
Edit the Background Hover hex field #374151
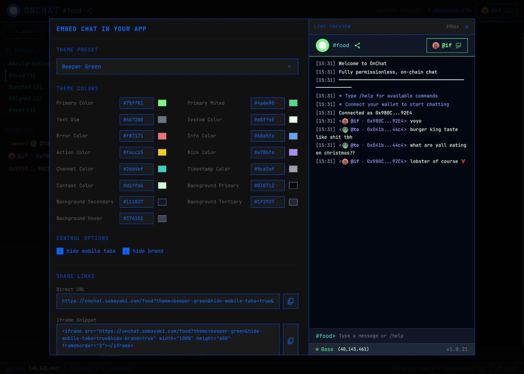137,219
